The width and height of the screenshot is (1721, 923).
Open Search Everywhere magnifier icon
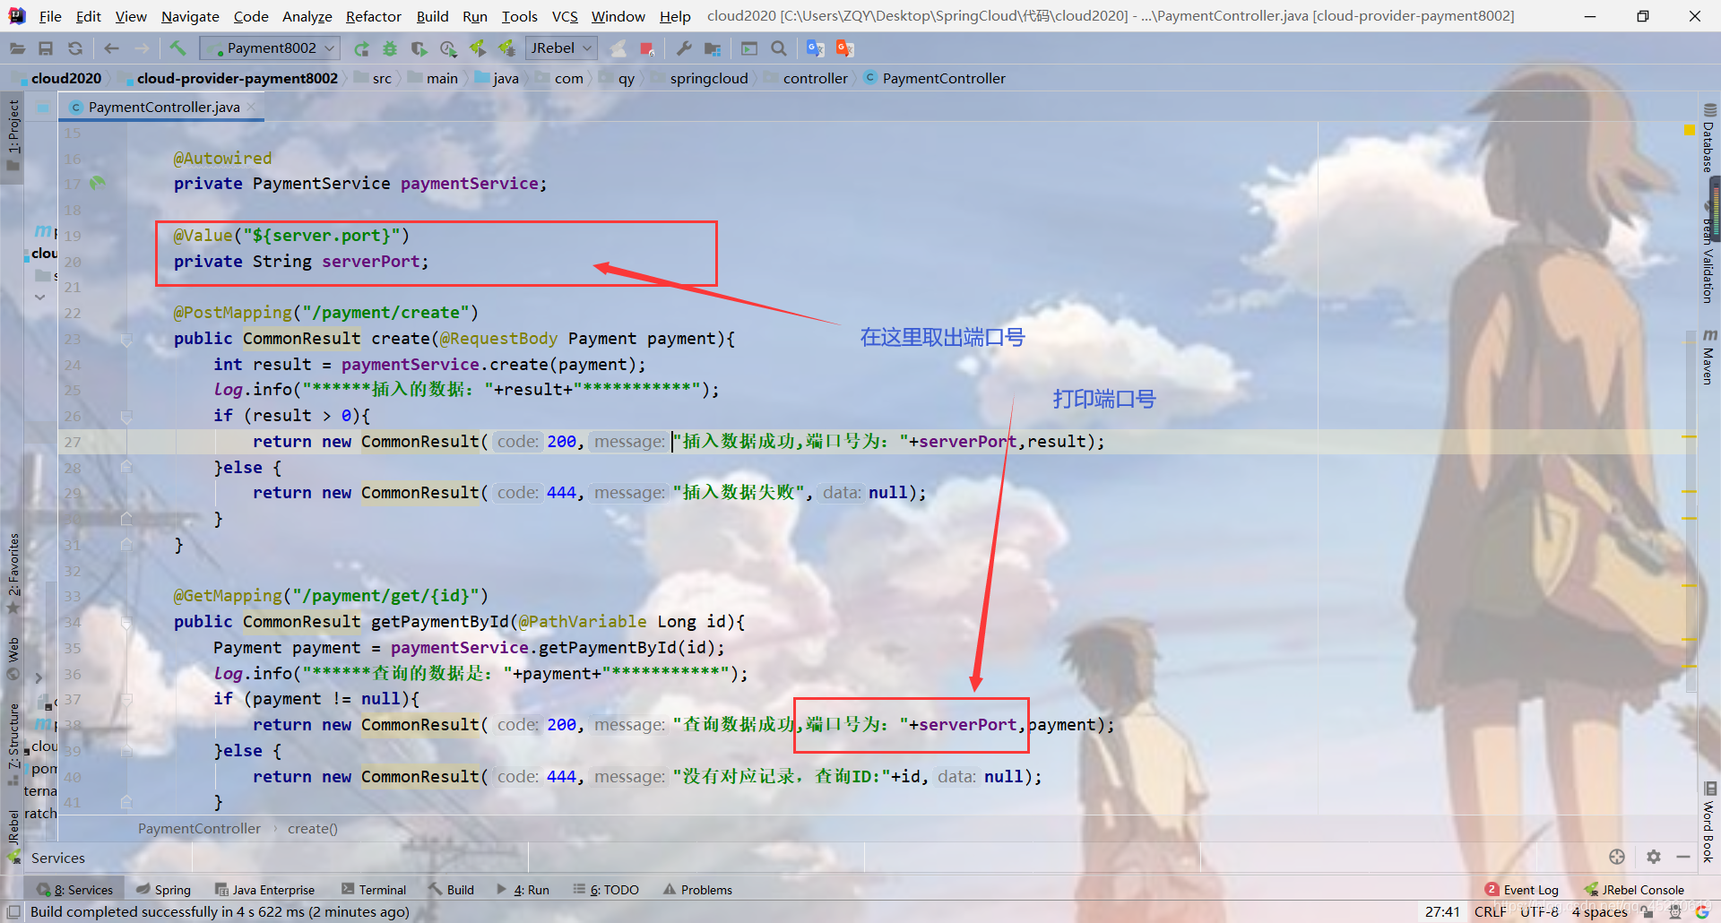(x=779, y=48)
